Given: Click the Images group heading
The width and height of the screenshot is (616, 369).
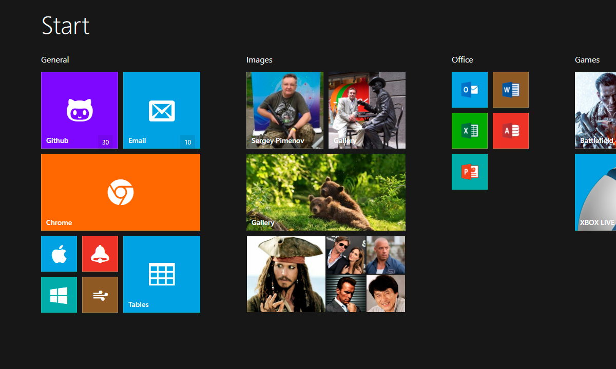Looking at the screenshot, I should 259,60.
